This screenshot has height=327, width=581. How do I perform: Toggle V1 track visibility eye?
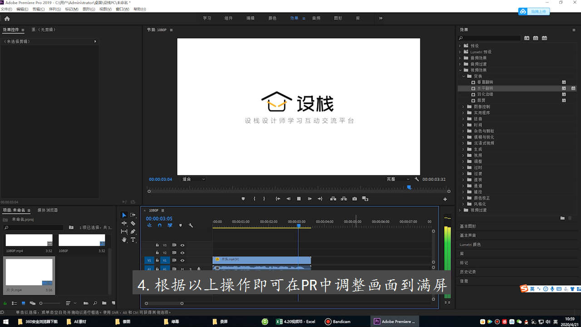coord(182,260)
